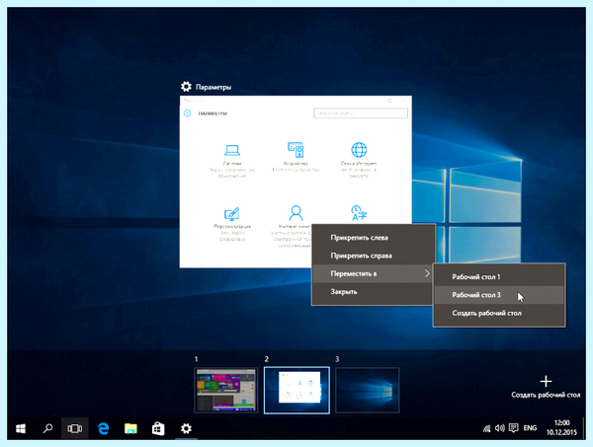This screenshot has height=447, width=593.
Task: Click the Параметры window title label
Action: (x=213, y=87)
